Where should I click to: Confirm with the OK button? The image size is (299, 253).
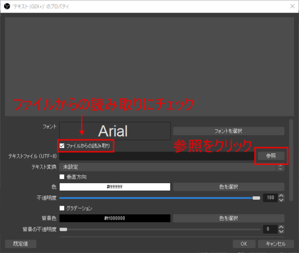244,244
